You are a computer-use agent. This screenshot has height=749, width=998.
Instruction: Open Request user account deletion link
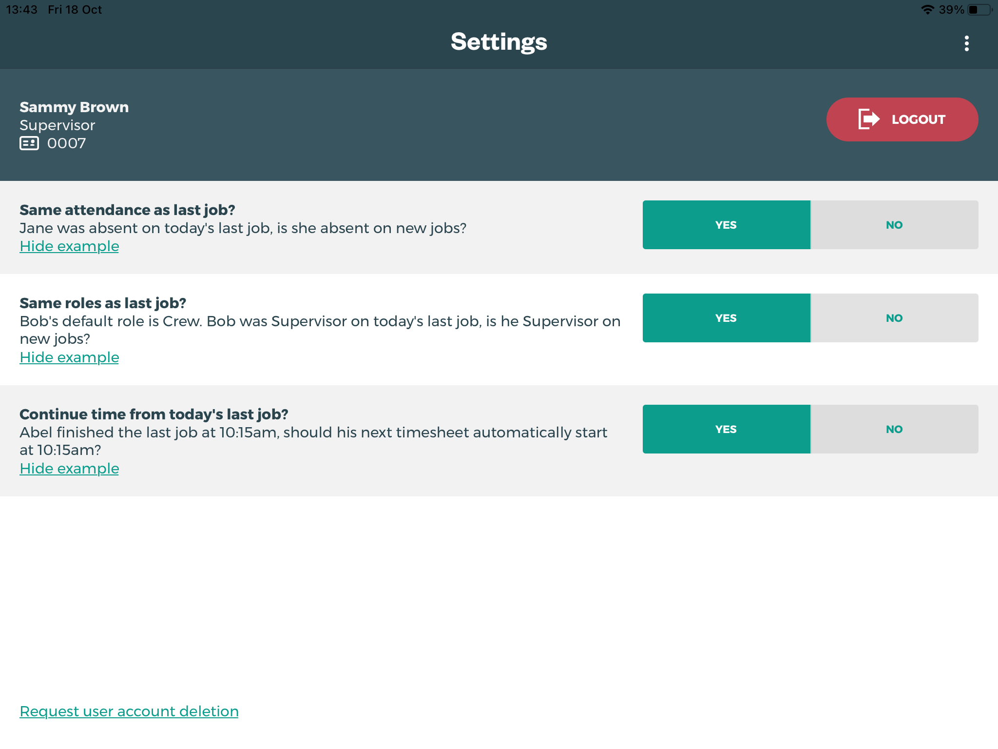[x=129, y=711]
